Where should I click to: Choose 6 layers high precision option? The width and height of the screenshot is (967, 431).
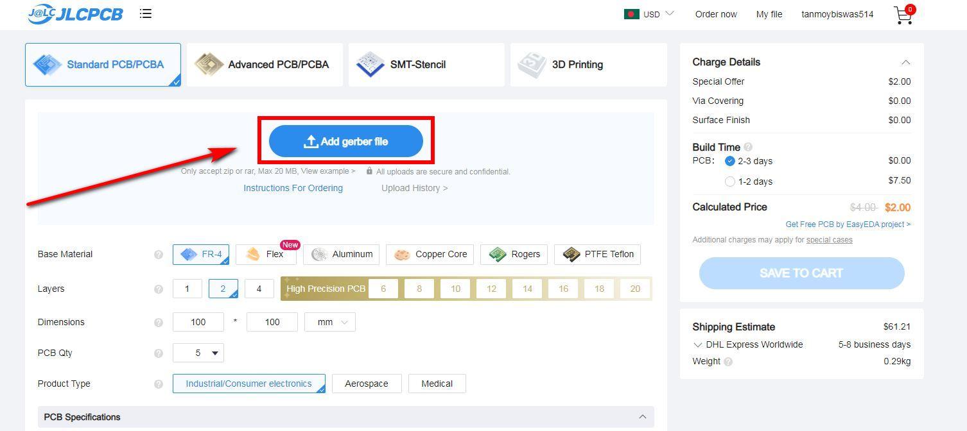383,289
